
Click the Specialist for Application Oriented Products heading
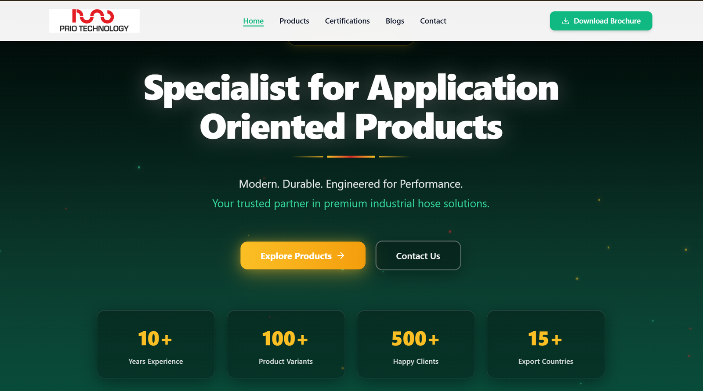click(351, 107)
